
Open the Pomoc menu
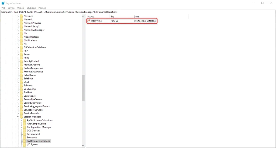[42, 8]
